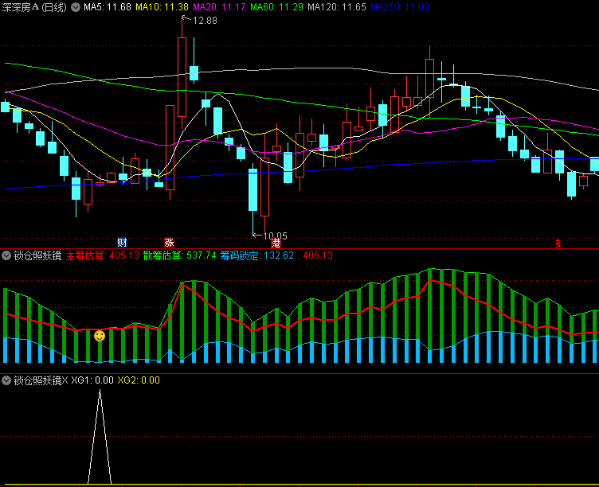Click the 财 event marker icon
This screenshot has width=599, height=487.
[x=122, y=242]
